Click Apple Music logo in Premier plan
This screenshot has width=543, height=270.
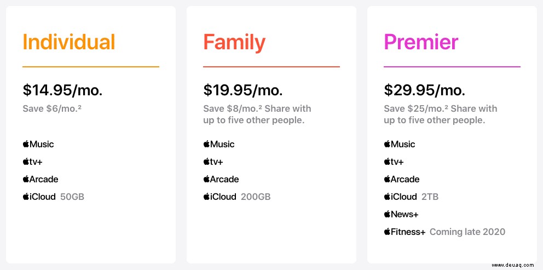pyautogui.click(x=400, y=144)
